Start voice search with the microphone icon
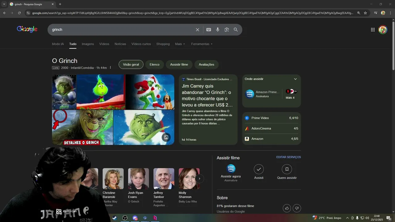Screen dimensions: 395x222 218,30
